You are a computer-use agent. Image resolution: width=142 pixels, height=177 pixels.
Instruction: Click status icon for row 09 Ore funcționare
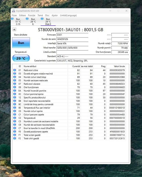tap(15, 87)
